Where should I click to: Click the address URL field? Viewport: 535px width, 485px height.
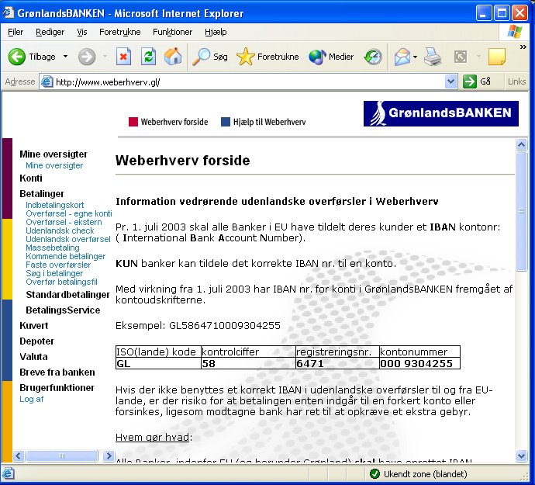tap(249, 82)
